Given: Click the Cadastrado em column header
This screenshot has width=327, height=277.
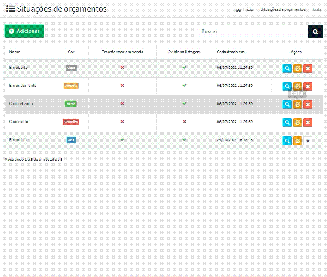Looking at the screenshot, I should point(230,52).
